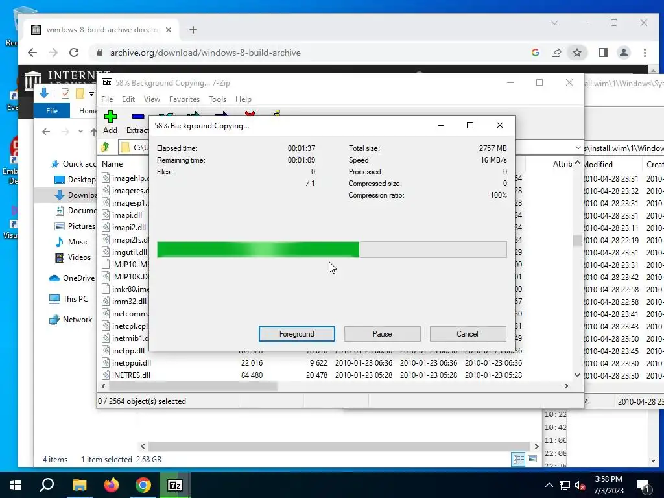Open the 7-Zip address path dropdown arrow
The image size is (664, 498).
pos(578,148)
